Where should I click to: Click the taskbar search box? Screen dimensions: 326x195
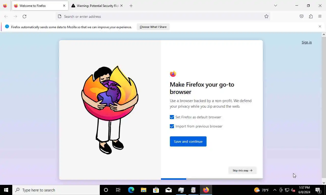pos(56,190)
